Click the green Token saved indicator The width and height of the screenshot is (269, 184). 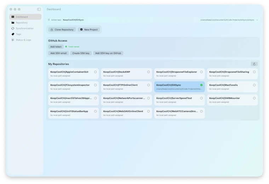click(66, 47)
